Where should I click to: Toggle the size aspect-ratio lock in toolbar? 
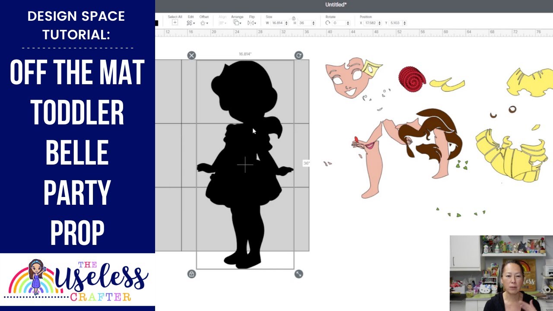(x=294, y=19)
